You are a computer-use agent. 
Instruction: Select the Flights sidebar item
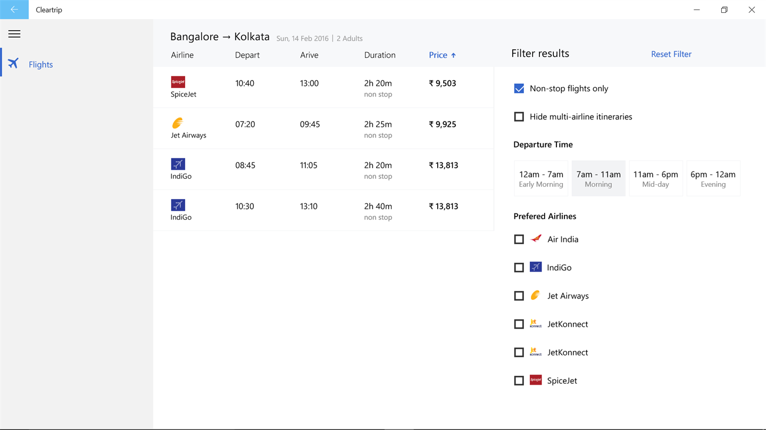(40, 64)
